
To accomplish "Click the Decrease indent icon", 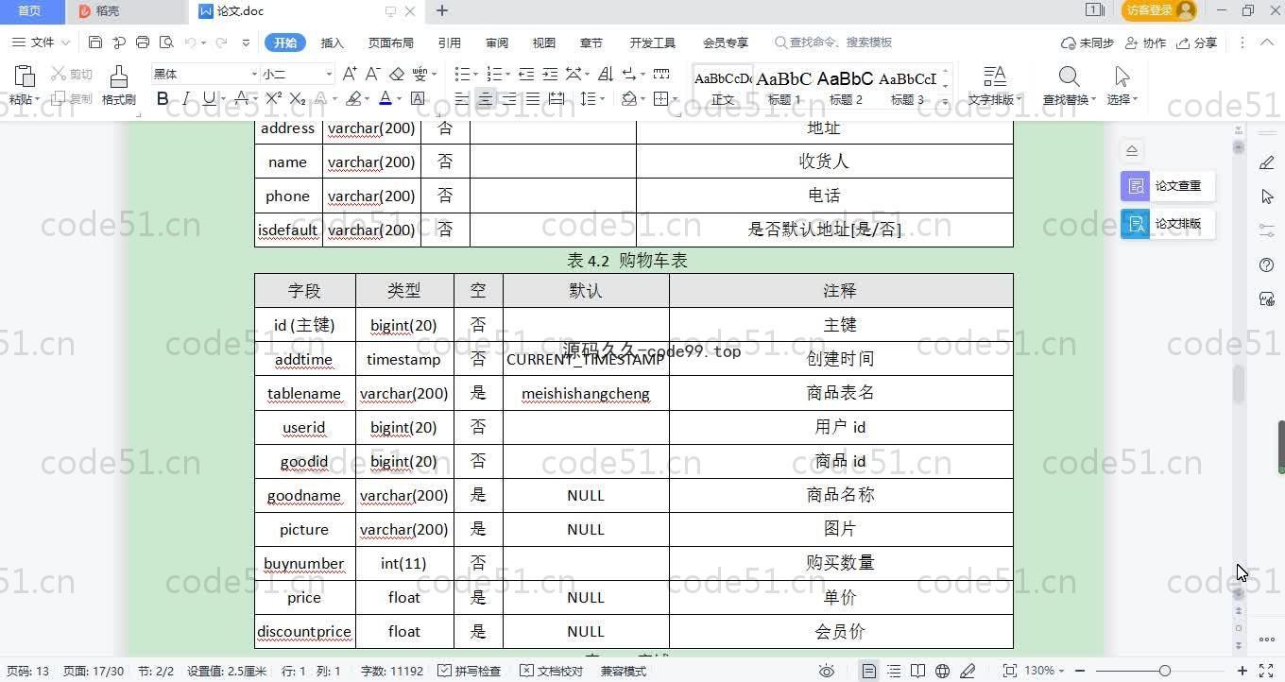I will pos(526,74).
